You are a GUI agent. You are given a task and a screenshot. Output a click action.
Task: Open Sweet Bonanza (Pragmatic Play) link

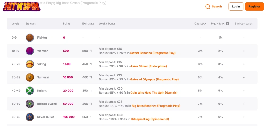click(x=153, y=53)
